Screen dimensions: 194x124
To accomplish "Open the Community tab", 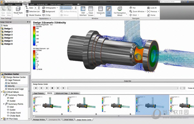I will point(68,4).
